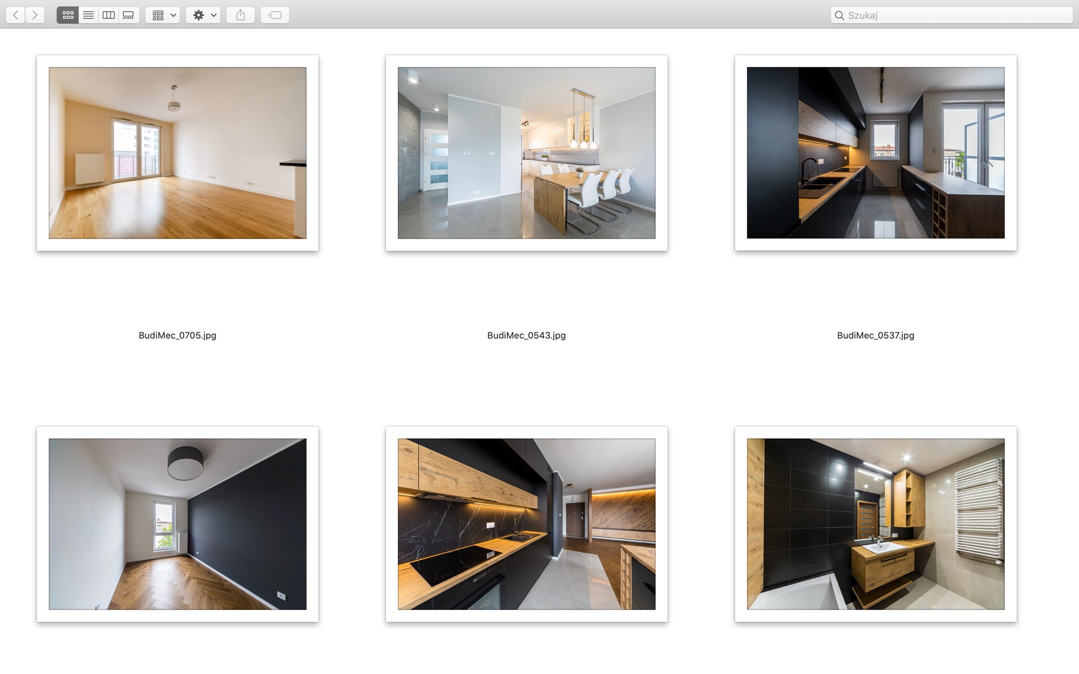
Task: Click the Edit Tags icon
Action: [x=275, y=15]
